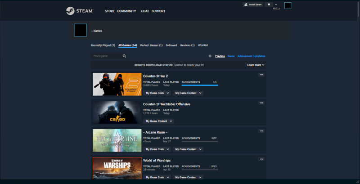Viewport: 360px width, 184px height.
Task: Open the COMMUNITY menu
Action: [126, 11]
